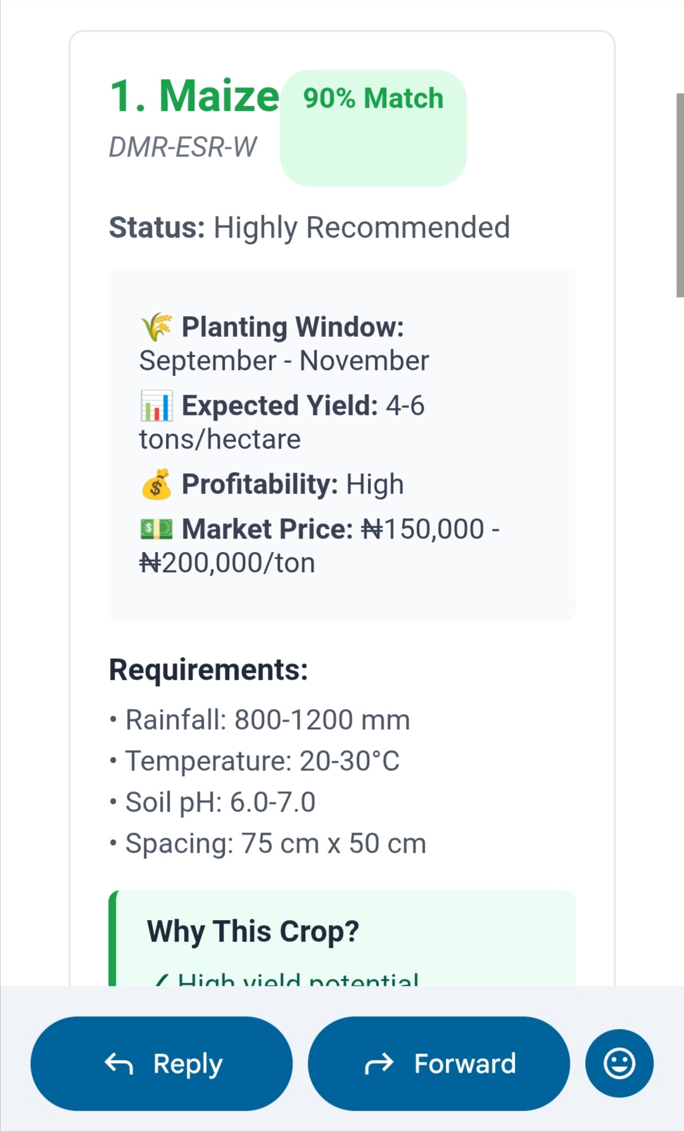
Task: Tap the DMR-ESR-W variety name
Action: pyautogui.click(x=182, y=147)
